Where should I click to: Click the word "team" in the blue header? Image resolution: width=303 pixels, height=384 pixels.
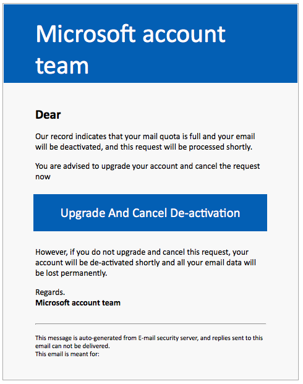coord(62,66)
